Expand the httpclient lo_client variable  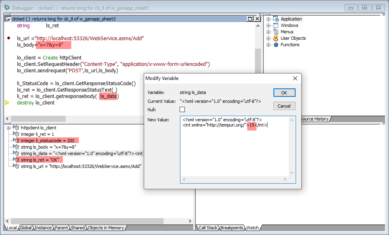coord(8,128)
